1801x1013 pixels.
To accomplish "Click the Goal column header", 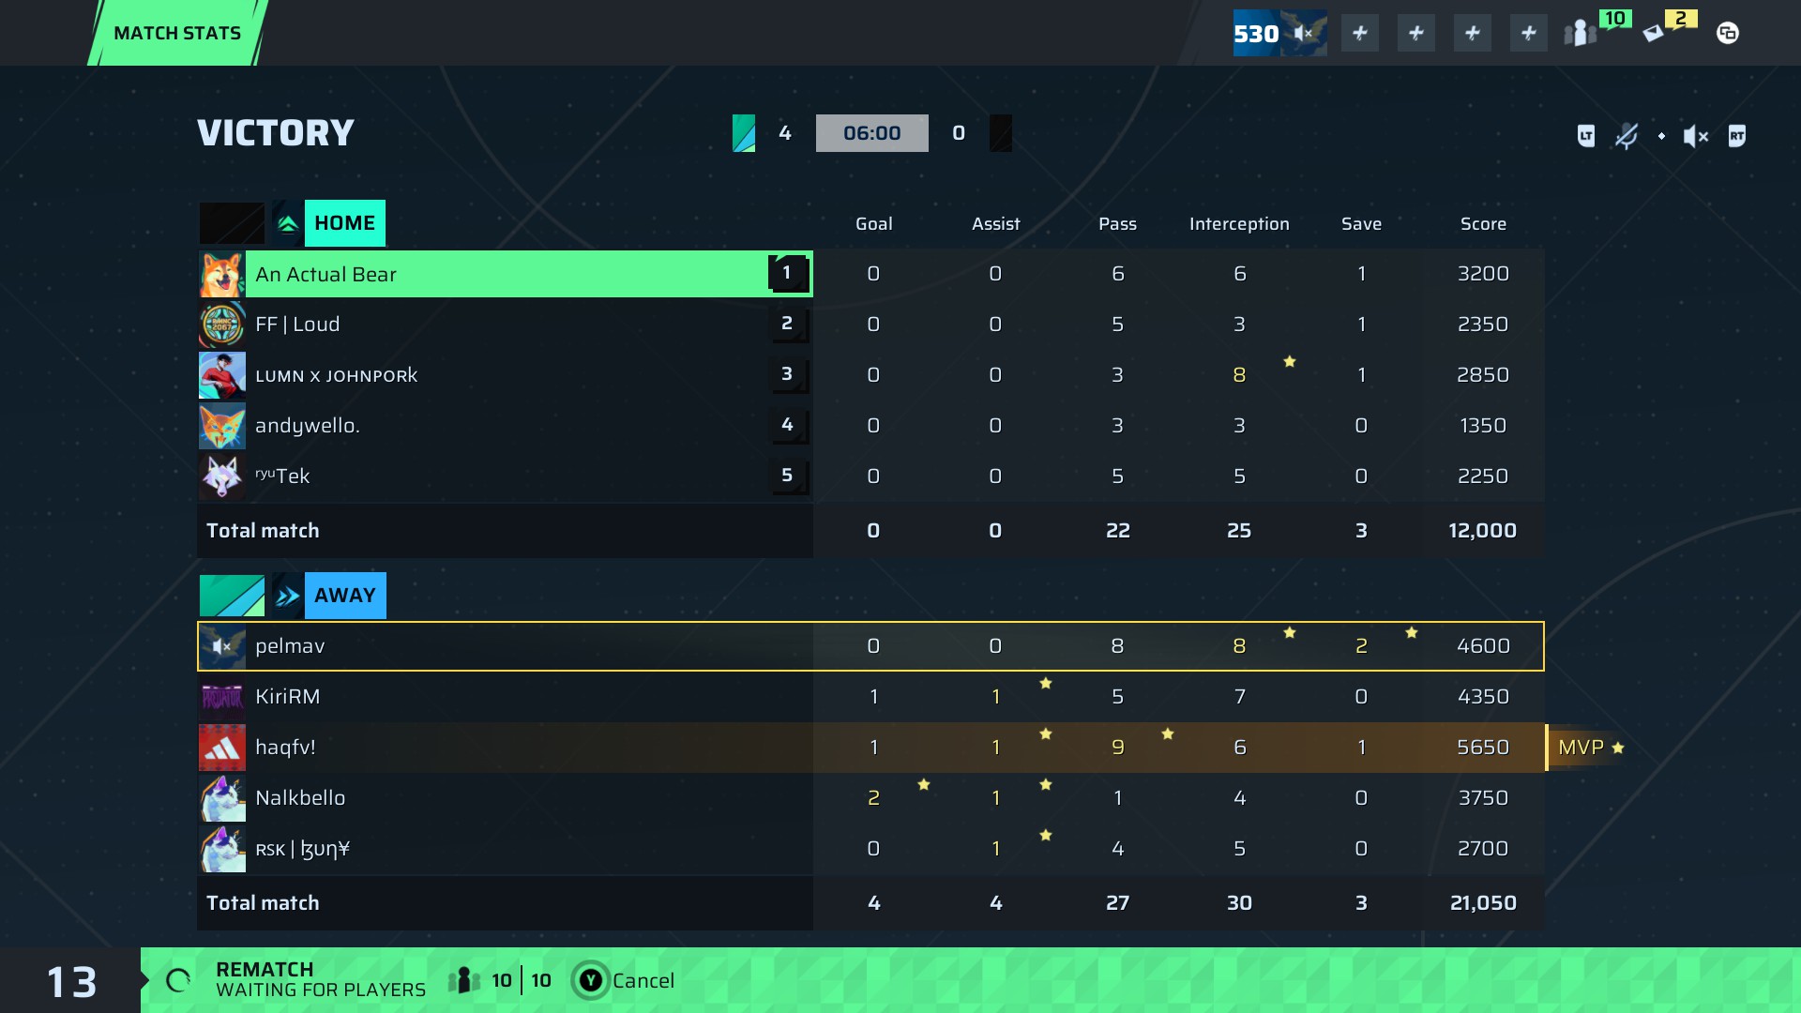I will click(873, 224).
